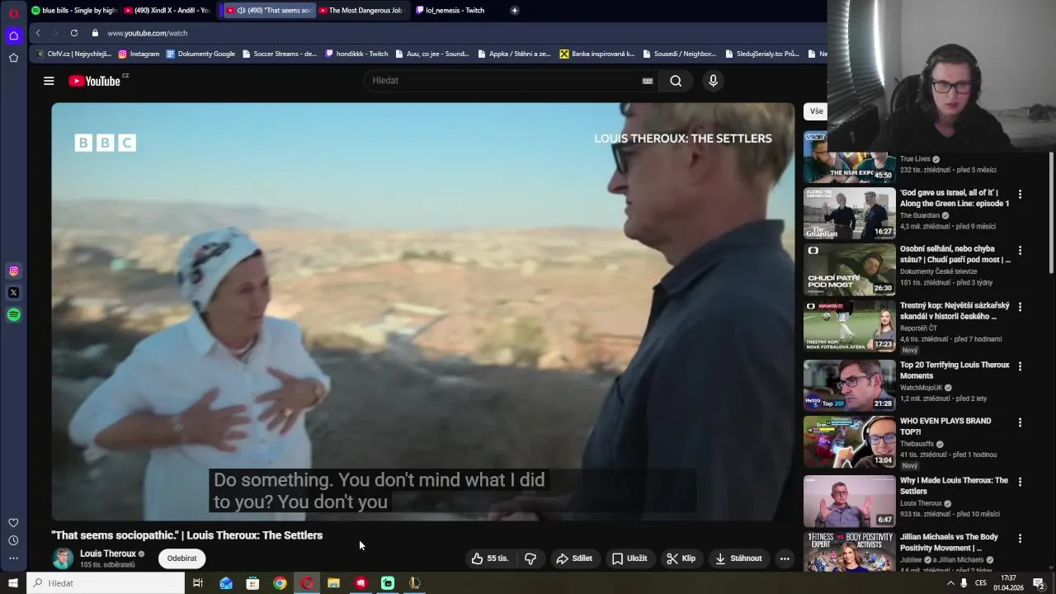Start voice search with microphone icon
1056x594 pixels.
(x=713, y=81)
